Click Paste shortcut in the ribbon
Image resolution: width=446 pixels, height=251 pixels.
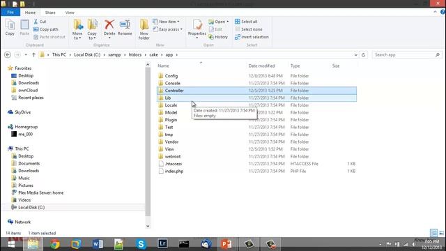[x=49, y=37]
